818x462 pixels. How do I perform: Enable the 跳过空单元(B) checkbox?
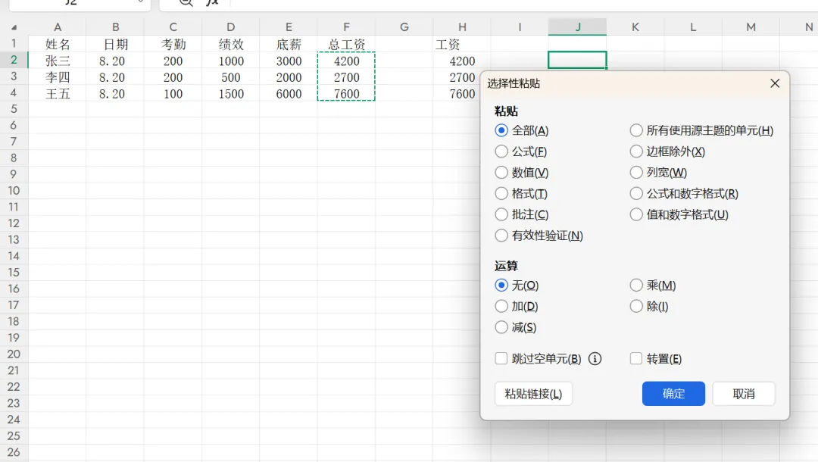tap(501, 358)
